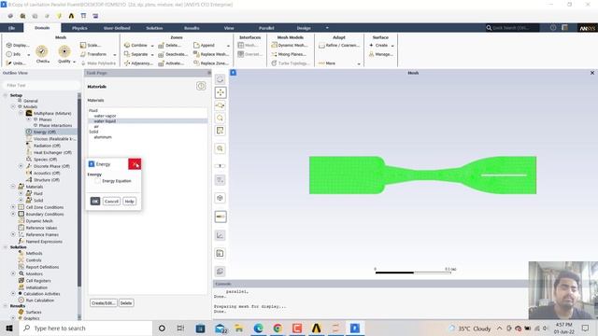Click Cancel in the Energy dialog
598x336 pixels.
click(111, 202)
